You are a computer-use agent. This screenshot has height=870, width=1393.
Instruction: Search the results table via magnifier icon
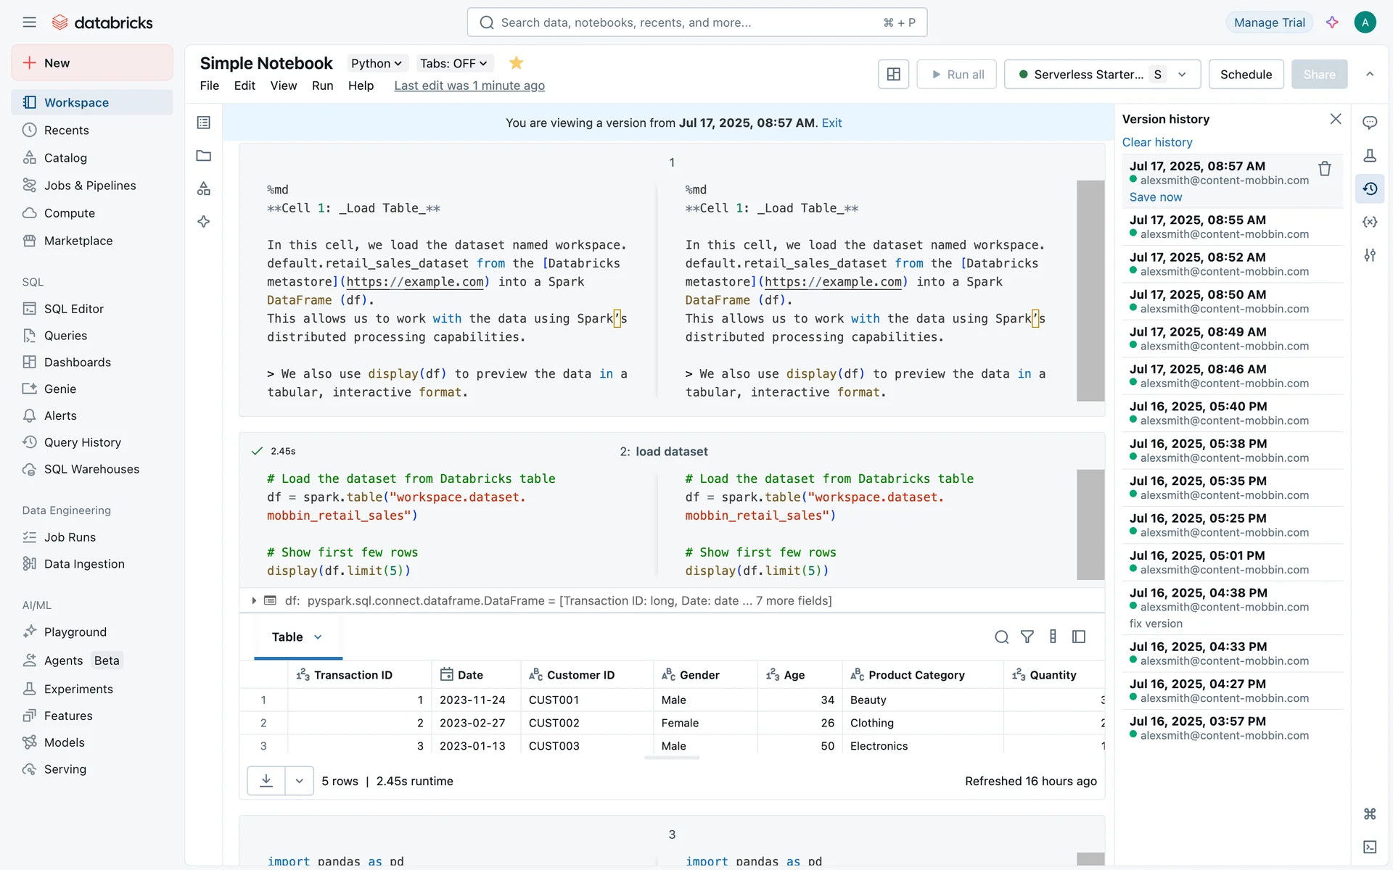click(1001, 637)
